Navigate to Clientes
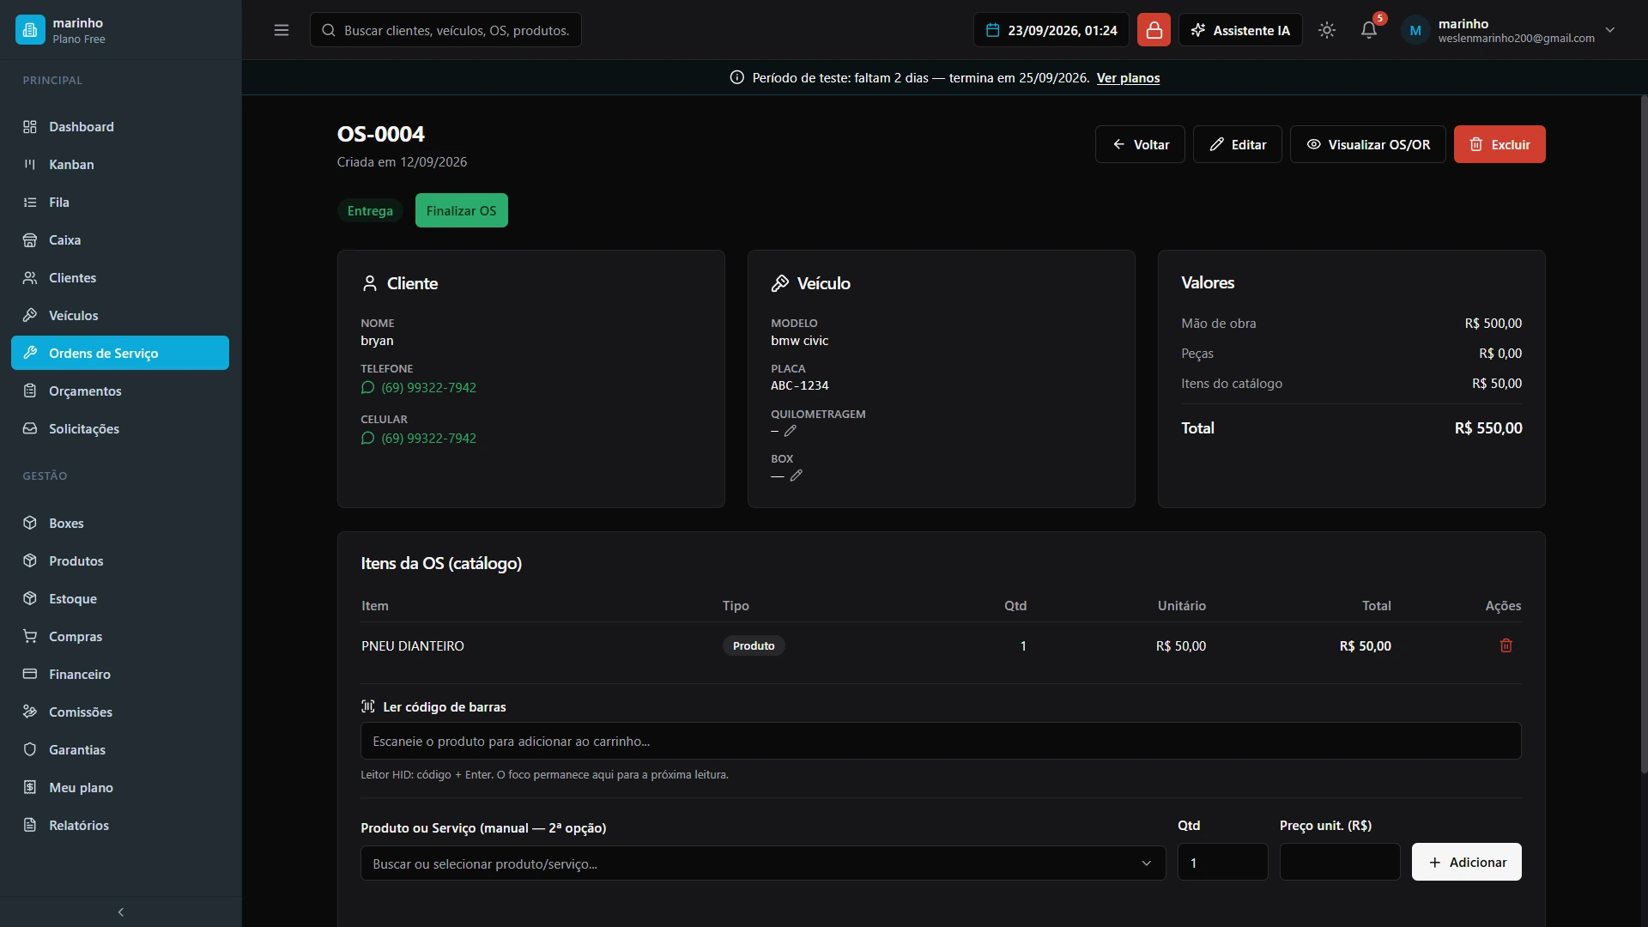Screen dimensions: 1648x927 point(120,277)
